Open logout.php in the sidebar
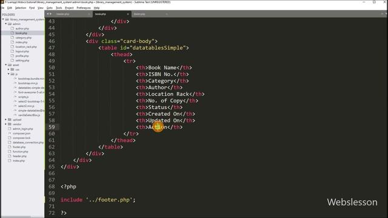Viewport: 388px width, 218px height. [x=22, y=51]
